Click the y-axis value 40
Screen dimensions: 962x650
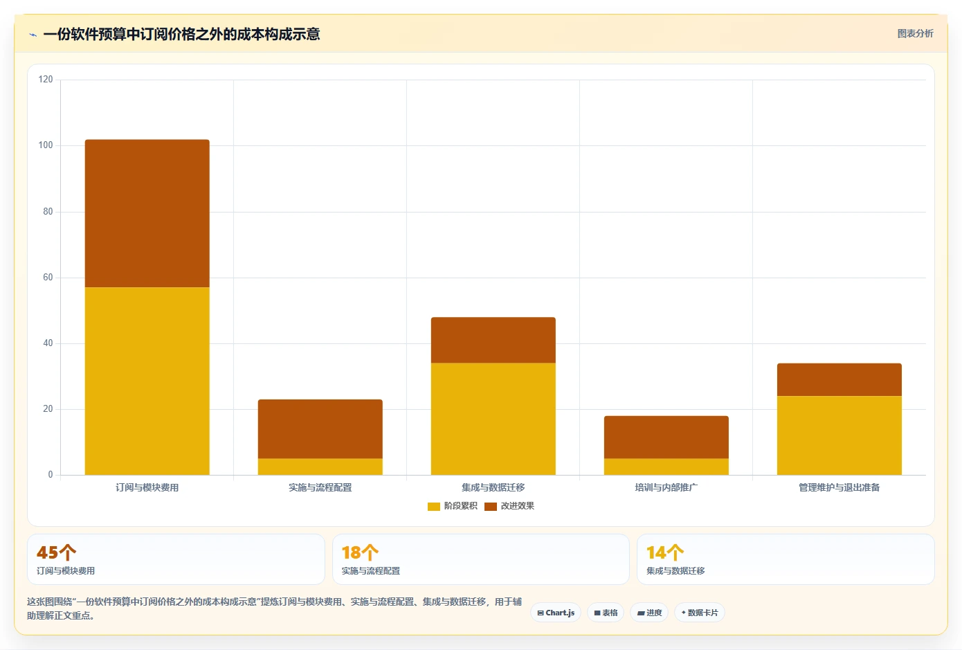click(x=48, y=343)
